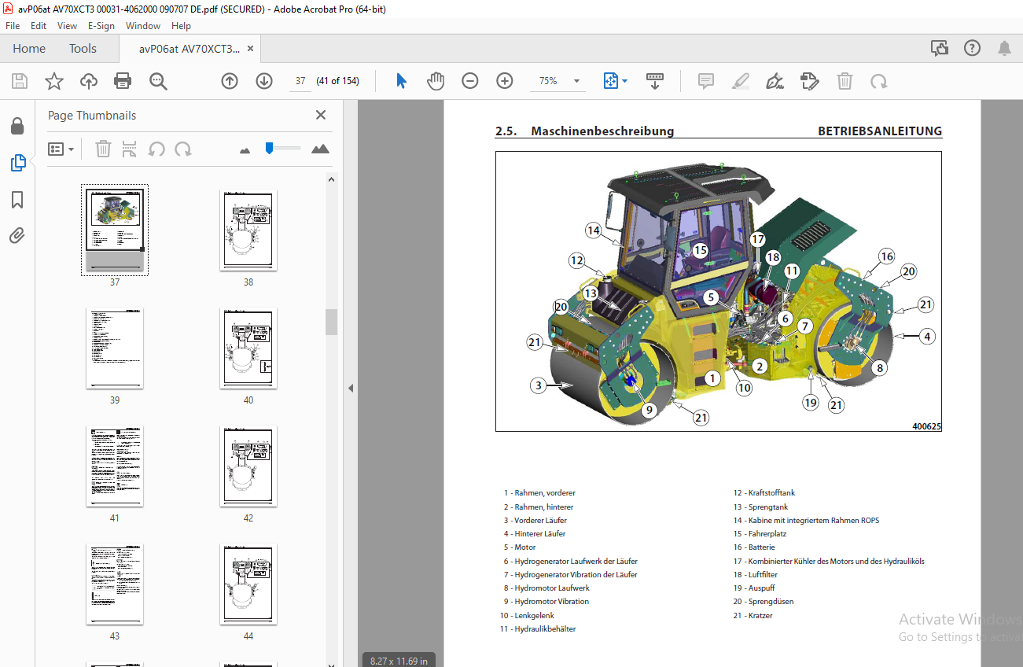Open the sign document pen tool
Viewport: 1023px width, 667px height.
click(x=775, y=81)
